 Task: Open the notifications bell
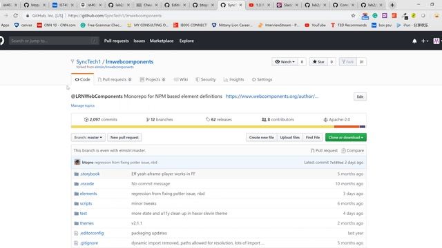[x=414, y=41]
